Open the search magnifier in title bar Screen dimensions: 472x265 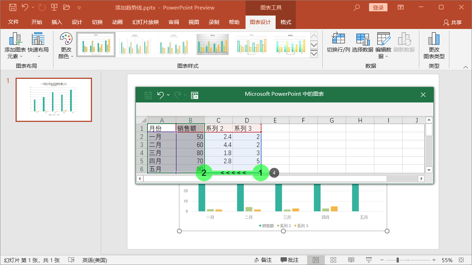pos(357,7)
